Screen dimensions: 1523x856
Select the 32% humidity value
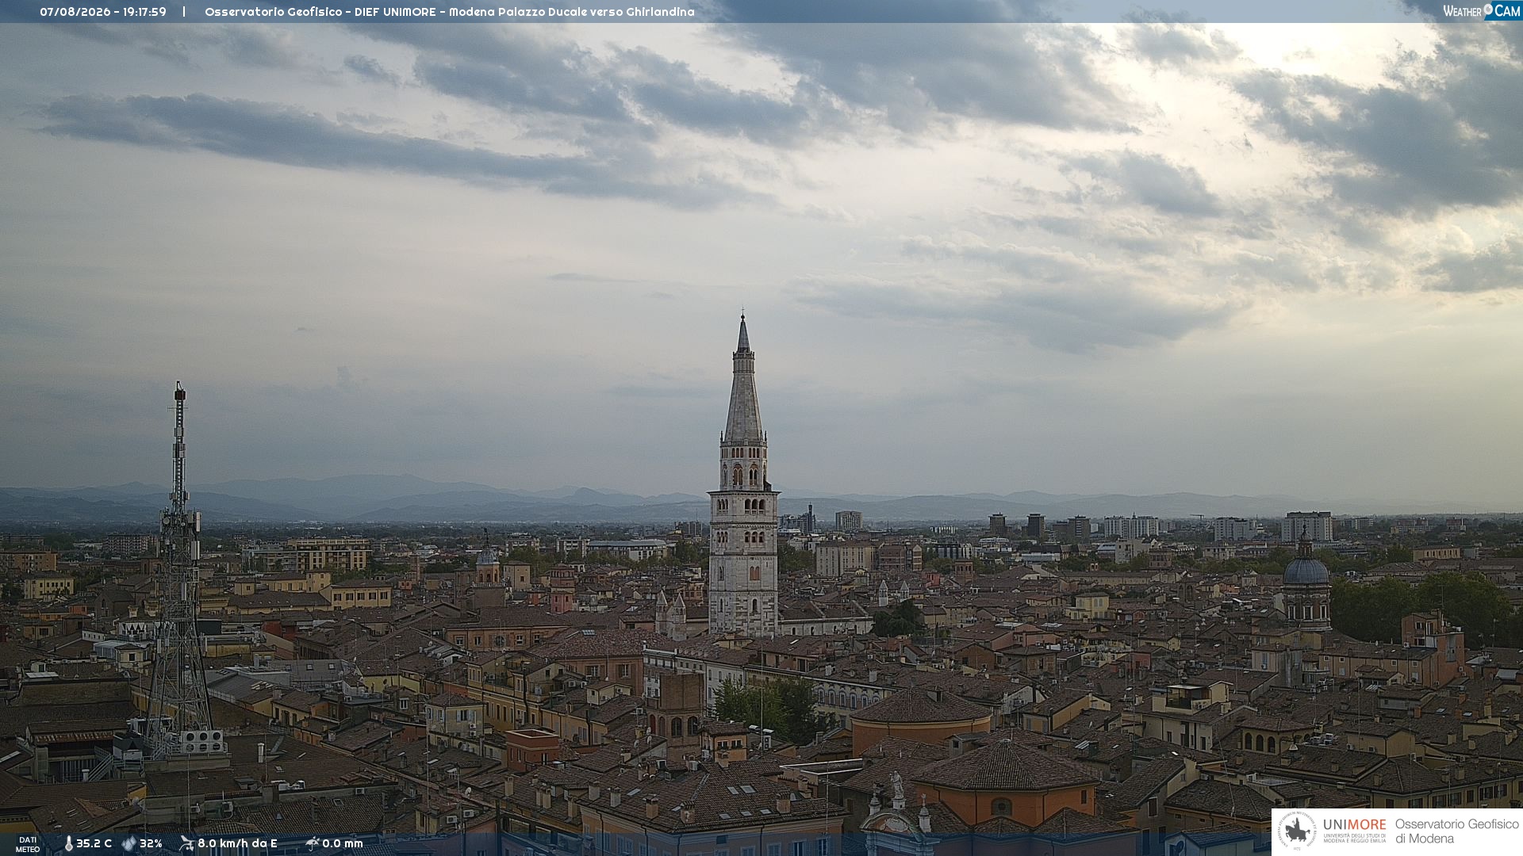click(x=151, y=844)
